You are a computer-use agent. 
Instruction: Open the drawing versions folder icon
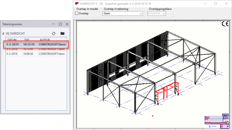click(63, 33)
